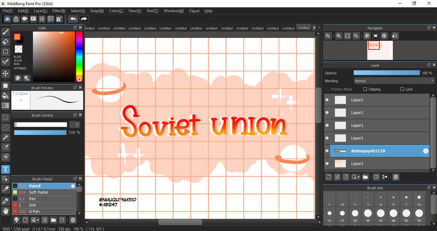437x231 pixels.
Task: Close the Brush Preview panel
Action: pyautogui.click(x=80, y=87)
